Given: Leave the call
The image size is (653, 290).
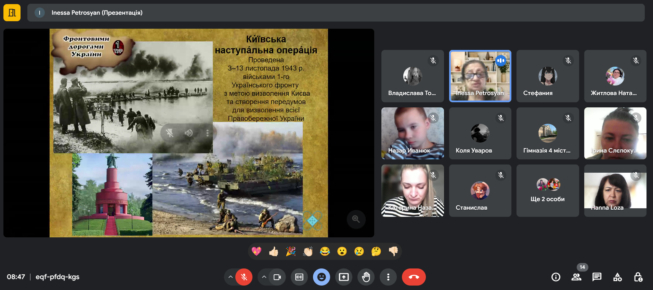Looking at the screenshot, I should (414, 277).
